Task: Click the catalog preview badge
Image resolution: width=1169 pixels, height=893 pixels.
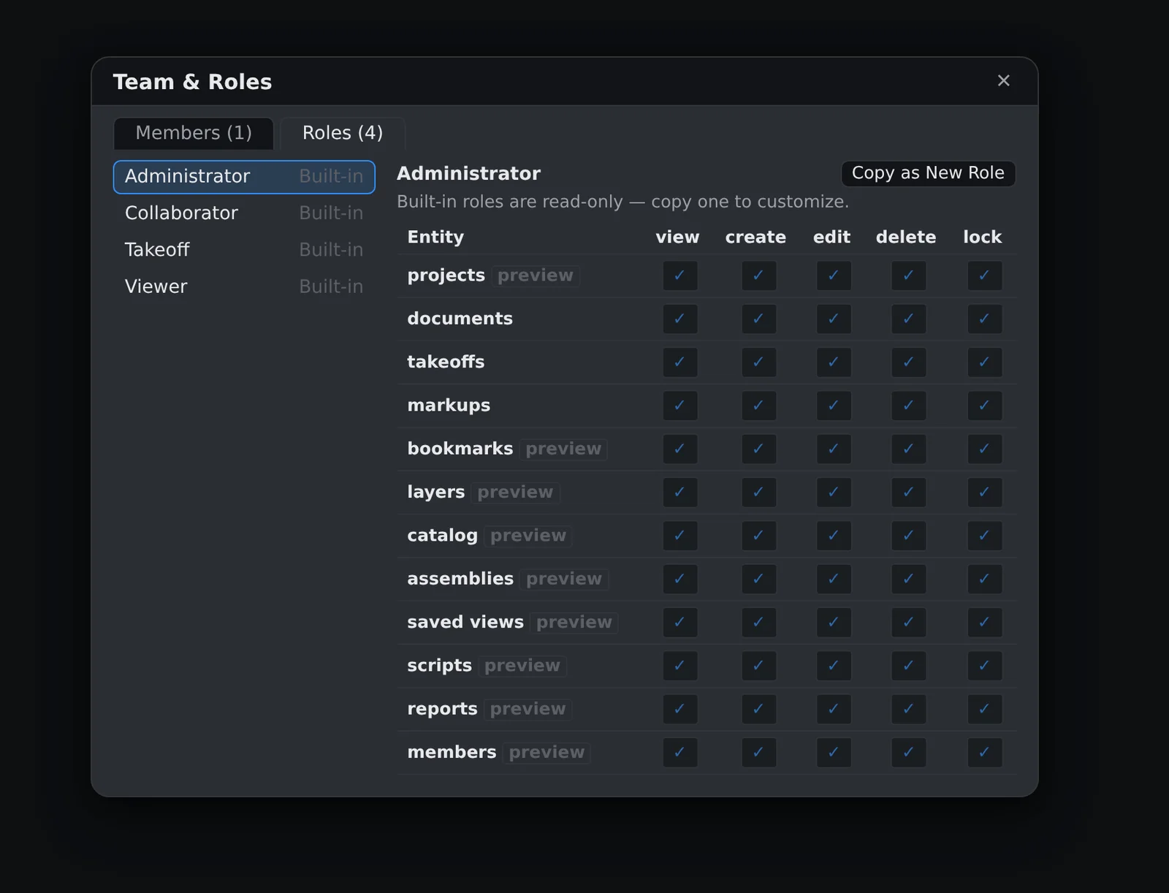Action: [x=528, y=536]
